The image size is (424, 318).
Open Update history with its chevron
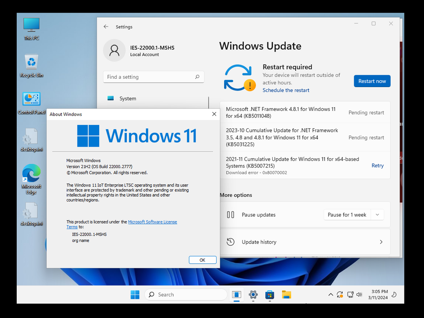(381, 242)
